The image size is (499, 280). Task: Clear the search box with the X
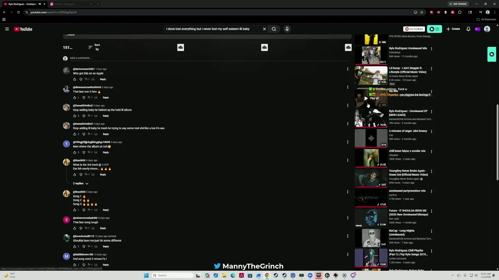[x=264, y=29]
